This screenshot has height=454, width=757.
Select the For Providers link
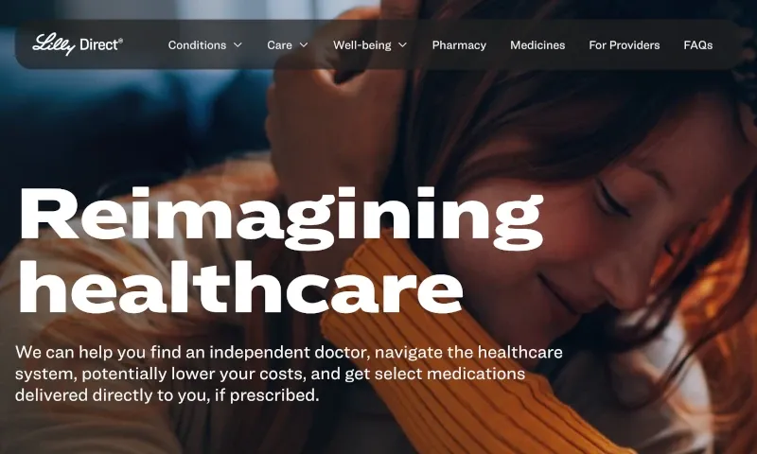(625, 44)
